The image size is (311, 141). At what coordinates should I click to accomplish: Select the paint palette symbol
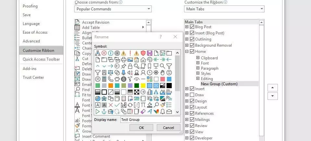click(x=150, y=60)
